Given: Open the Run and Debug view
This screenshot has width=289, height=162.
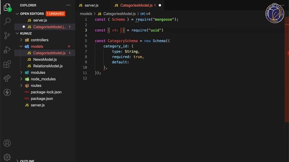Looking at the screenshot, I should 7,50.
